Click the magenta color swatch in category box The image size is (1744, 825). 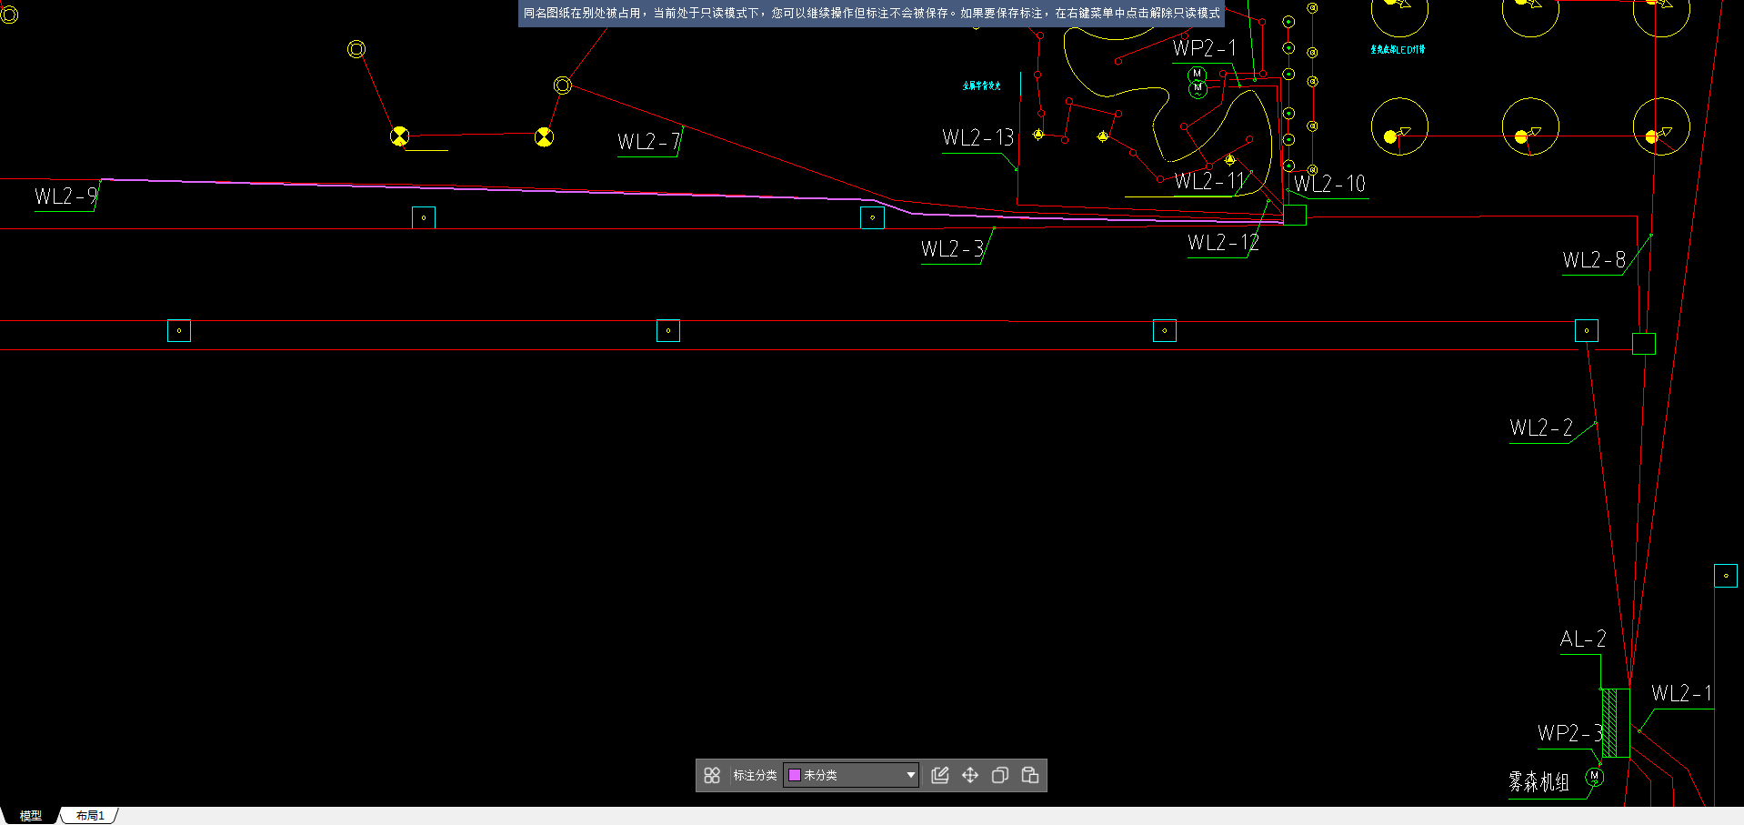coord(795,775)
